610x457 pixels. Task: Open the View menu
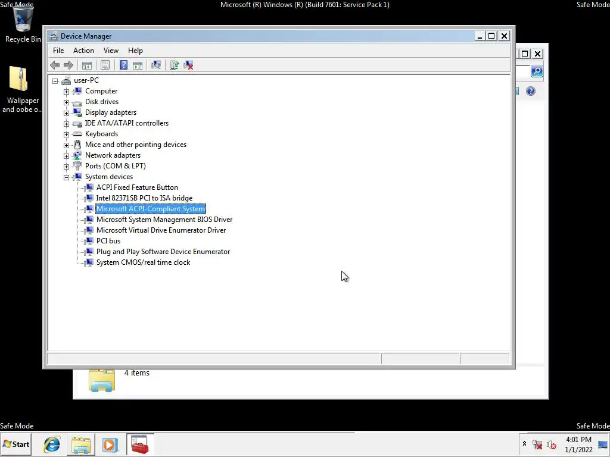coord(111,51)
